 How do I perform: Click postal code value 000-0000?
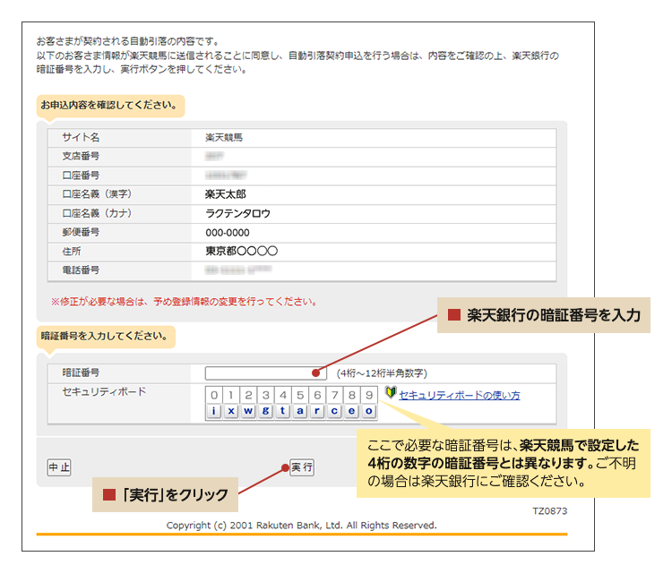(228, 233)
